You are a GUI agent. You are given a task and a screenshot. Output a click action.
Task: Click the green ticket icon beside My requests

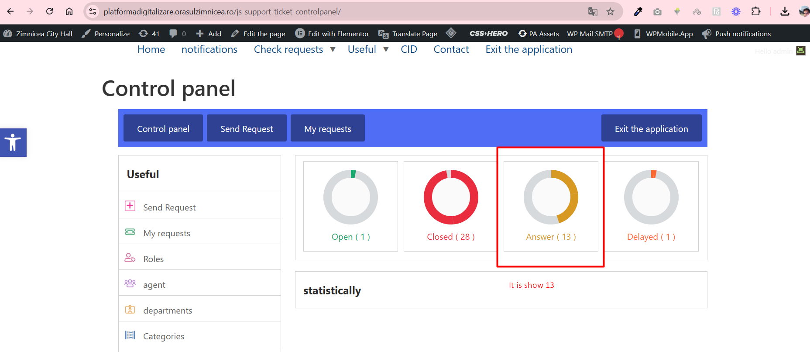click(x=130, y=231)
